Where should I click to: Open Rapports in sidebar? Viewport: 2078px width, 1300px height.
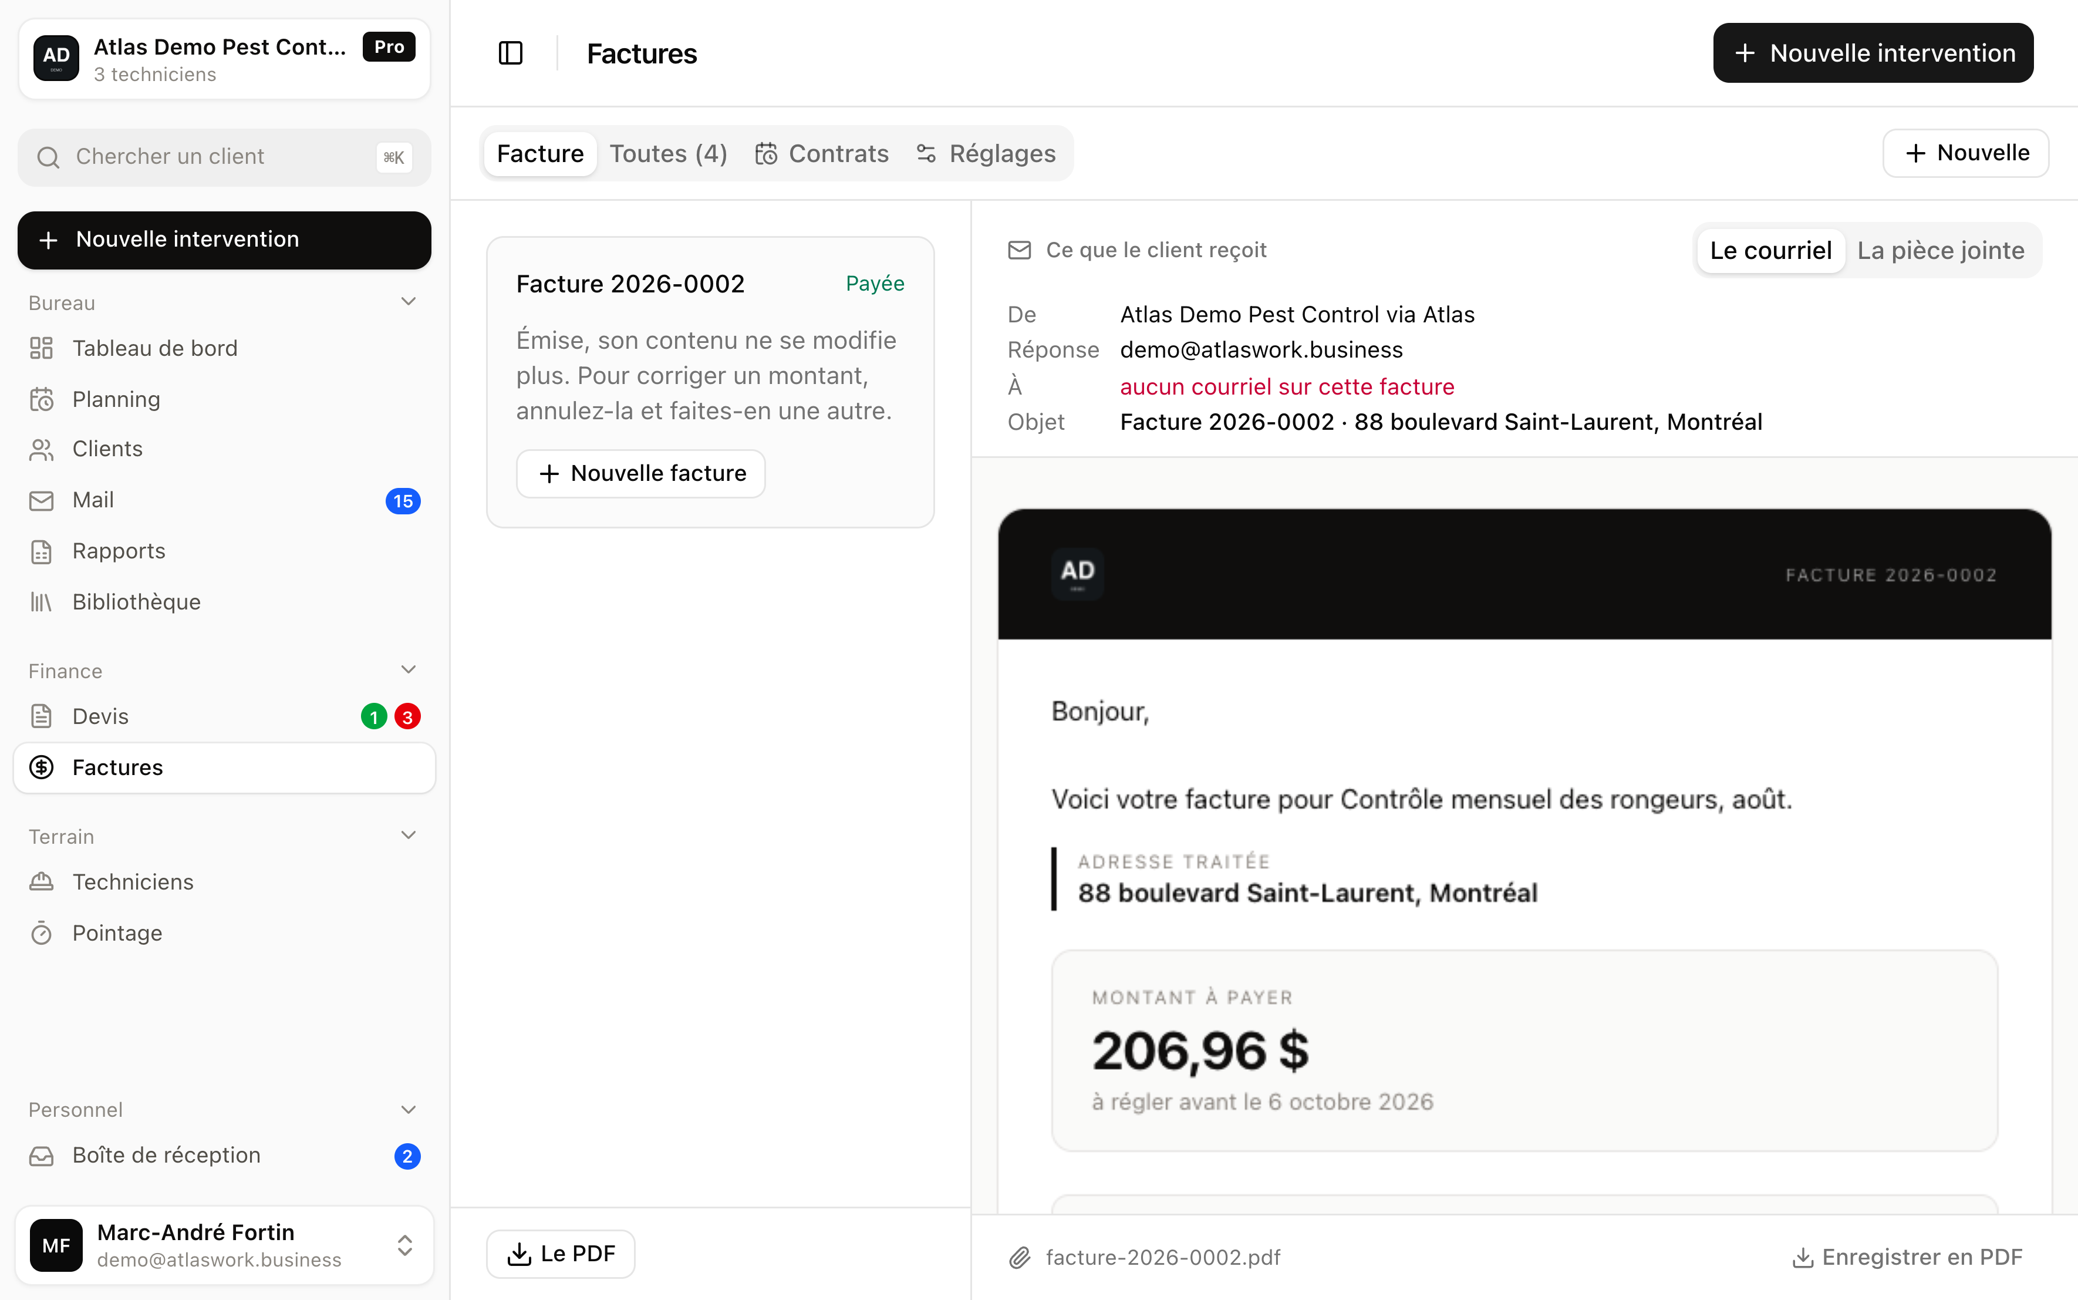pyautogui.click(x=224, y=551)
